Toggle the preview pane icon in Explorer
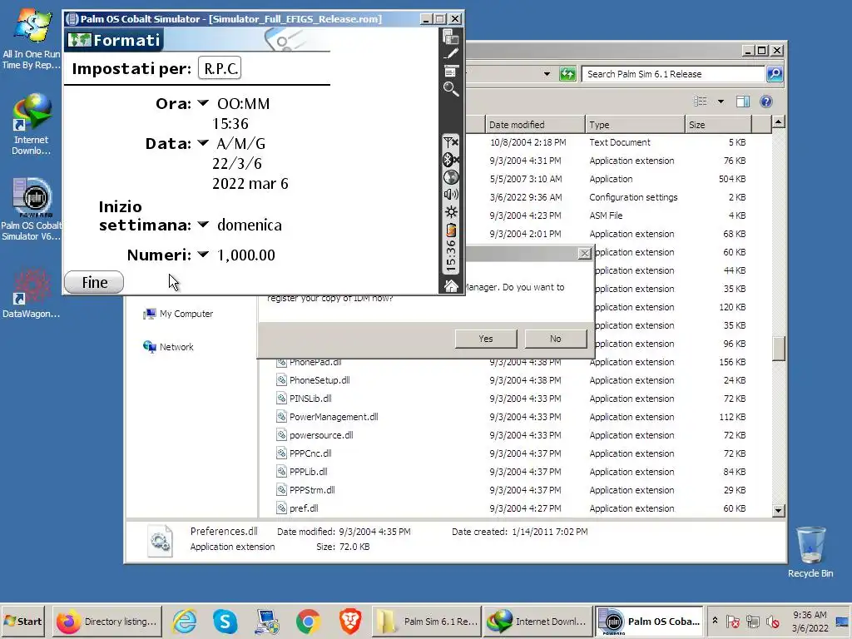The image size is (852, 639). tap(743, 102)
